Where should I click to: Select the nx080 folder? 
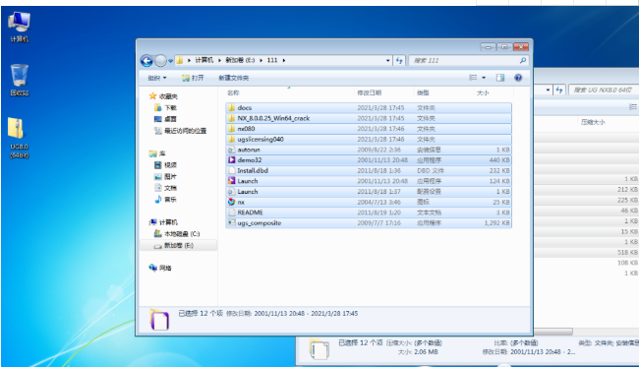369,129
